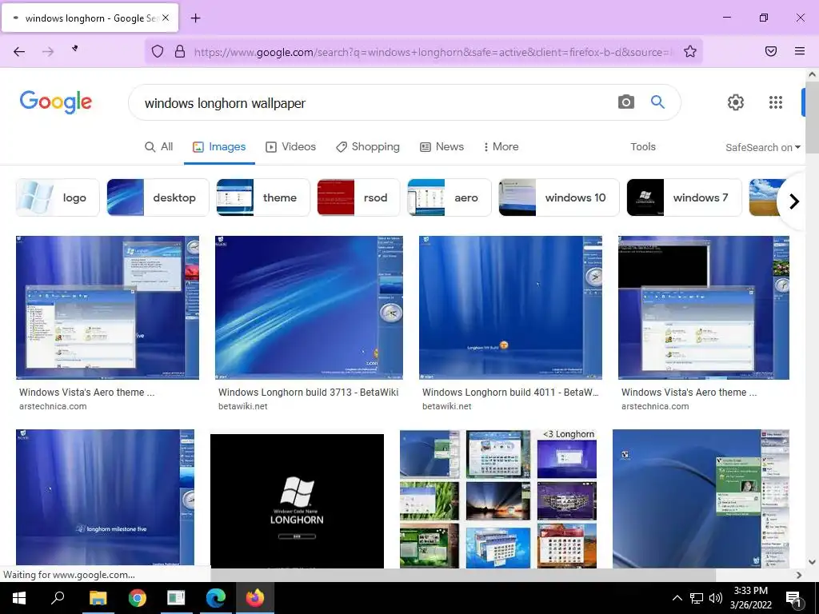Open the Google apps grid

point(776,102)
